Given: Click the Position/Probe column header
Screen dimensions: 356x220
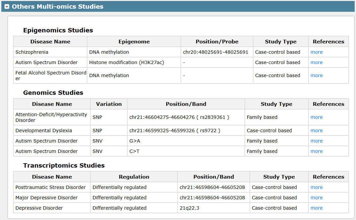Looking at the screenshot, I should [x=217, y=42].
